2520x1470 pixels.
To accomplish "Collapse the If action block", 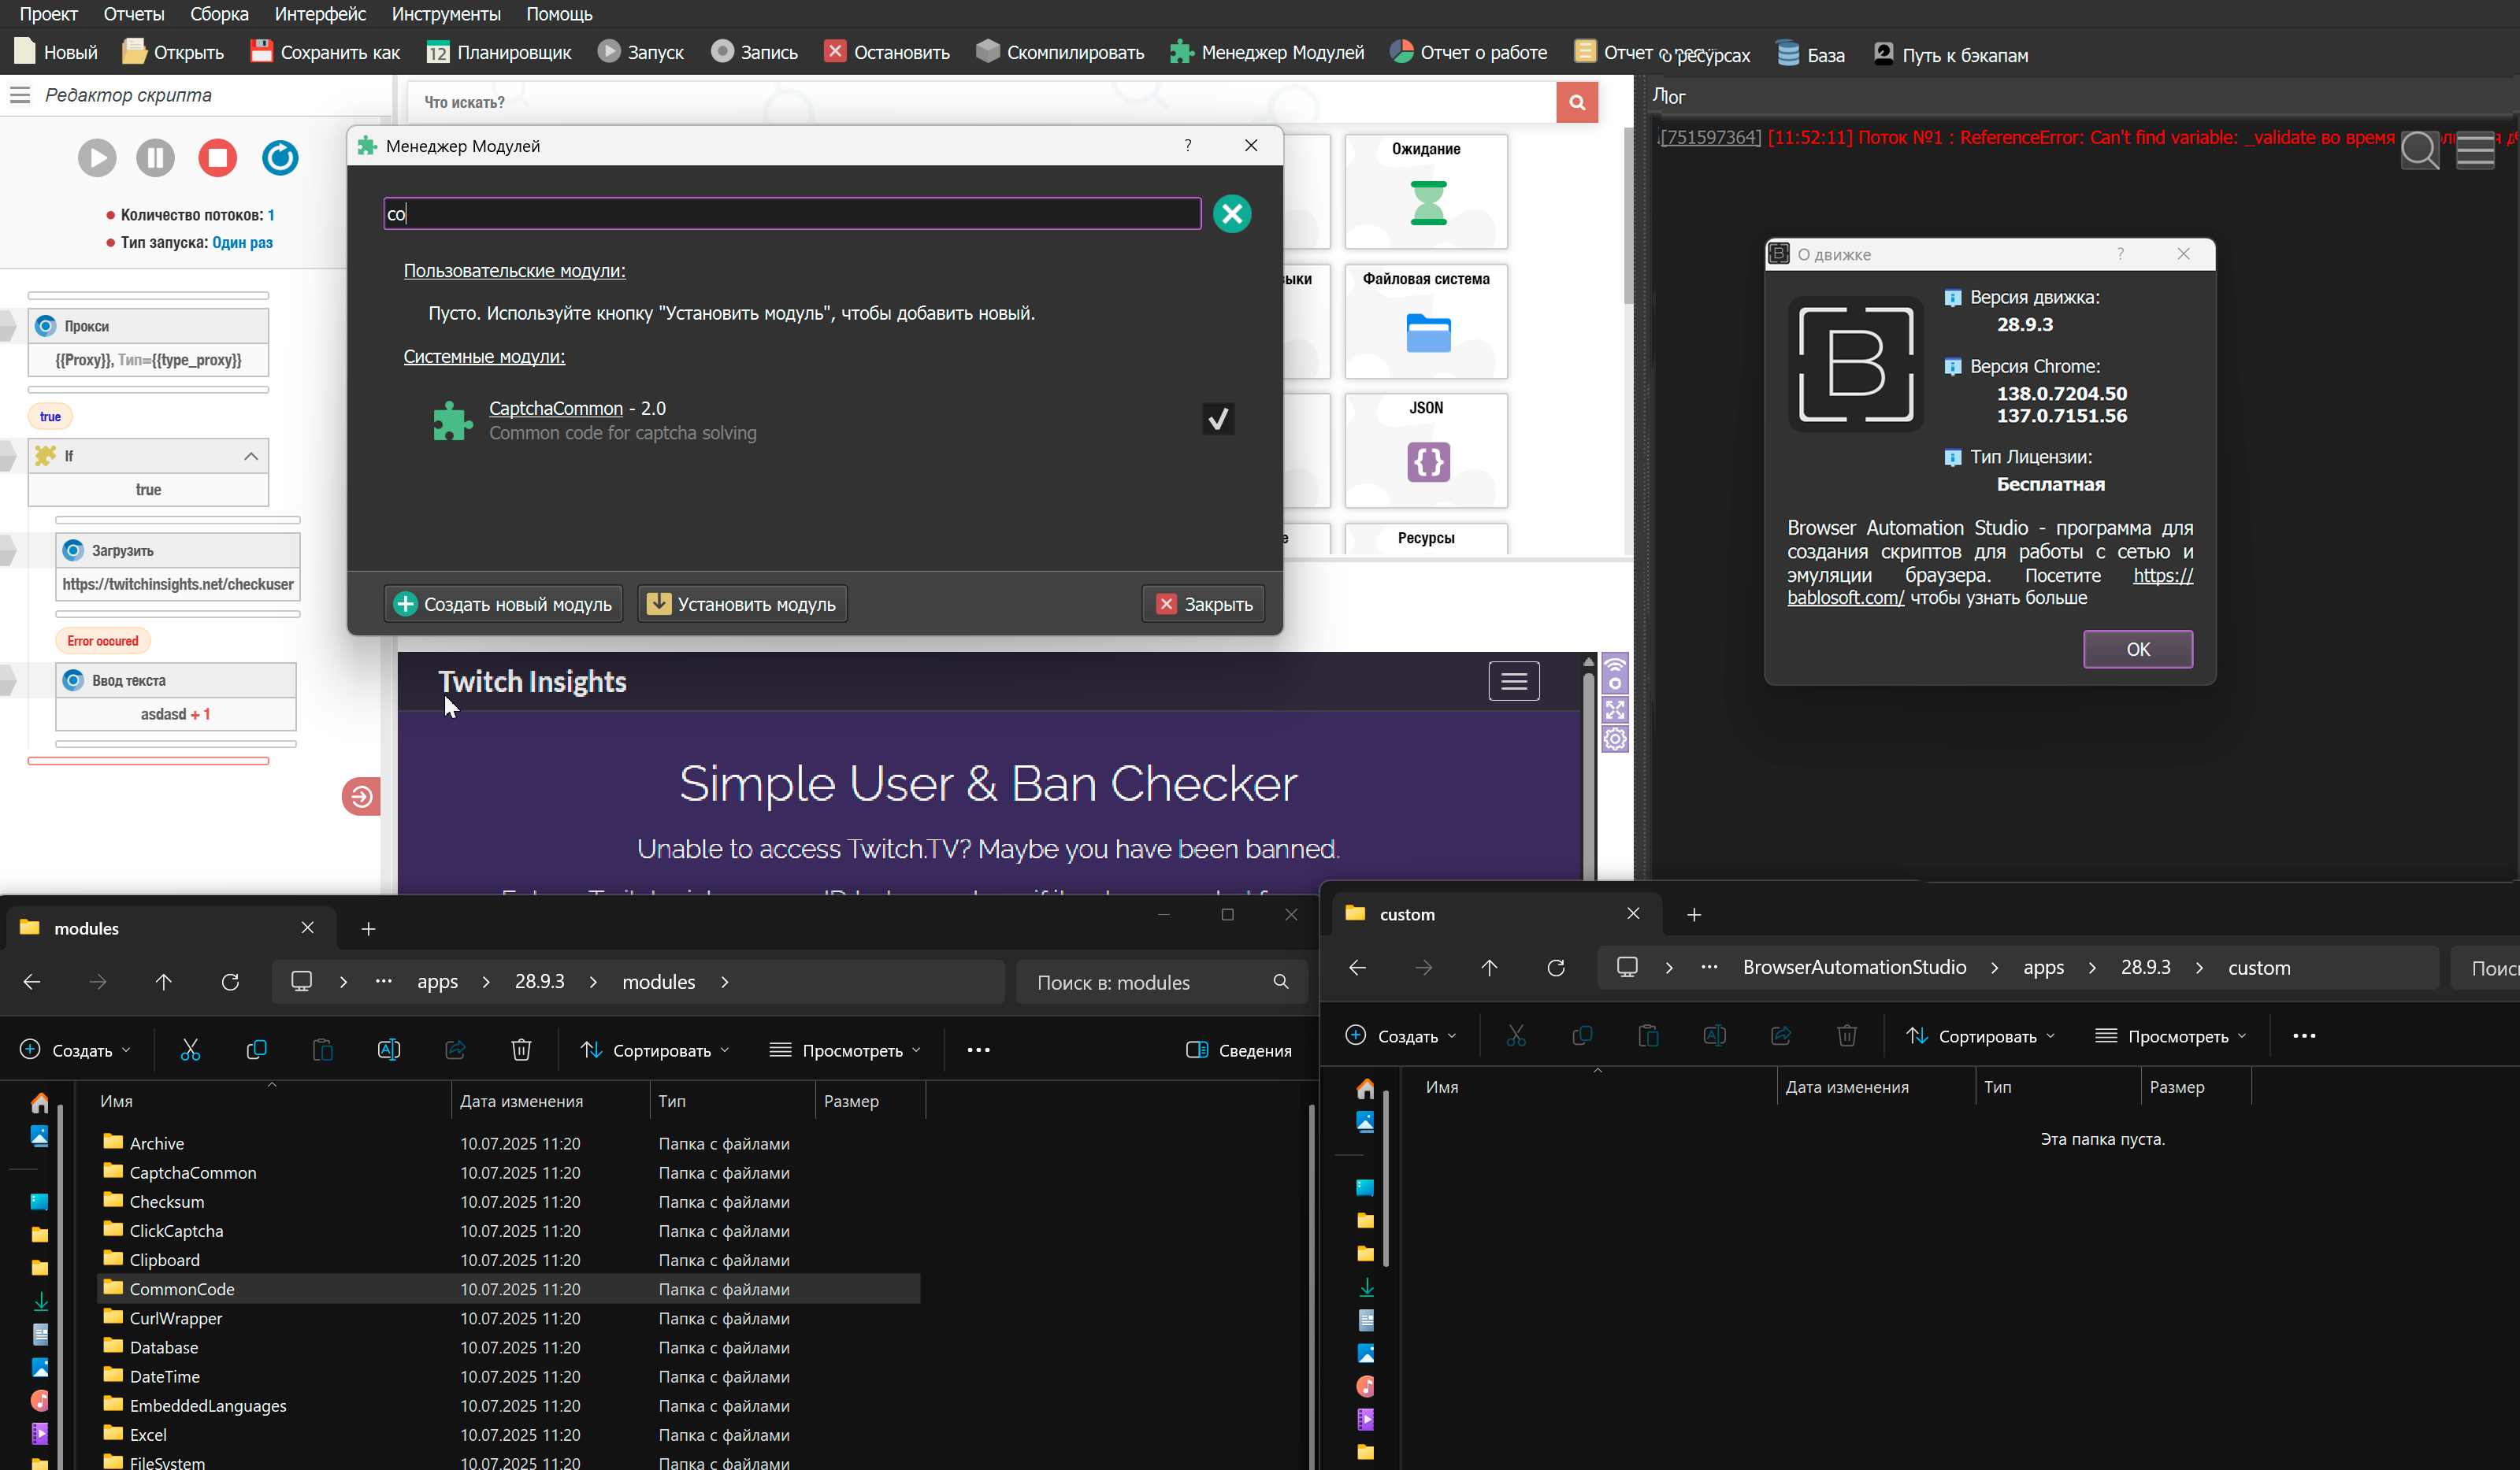I will click(251, 457).
